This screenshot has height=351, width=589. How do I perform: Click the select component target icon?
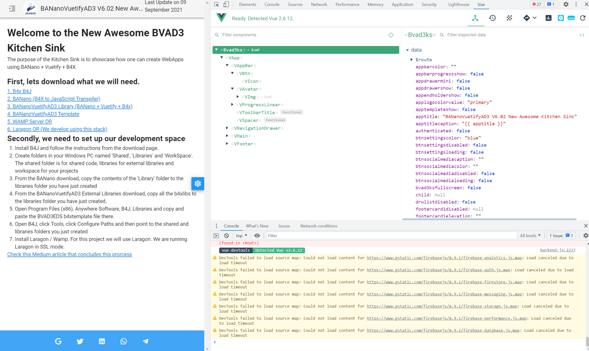coord(391,35)
